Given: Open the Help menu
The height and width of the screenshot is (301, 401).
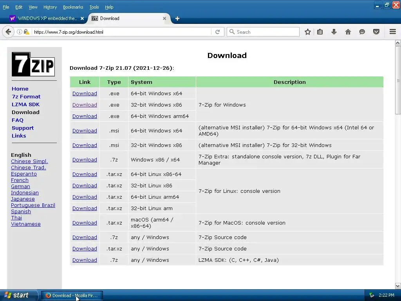Looking at the screenshot, I should [109, 7].
